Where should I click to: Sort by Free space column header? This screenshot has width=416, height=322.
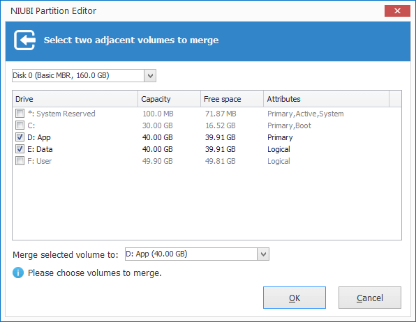coord(232,99)
